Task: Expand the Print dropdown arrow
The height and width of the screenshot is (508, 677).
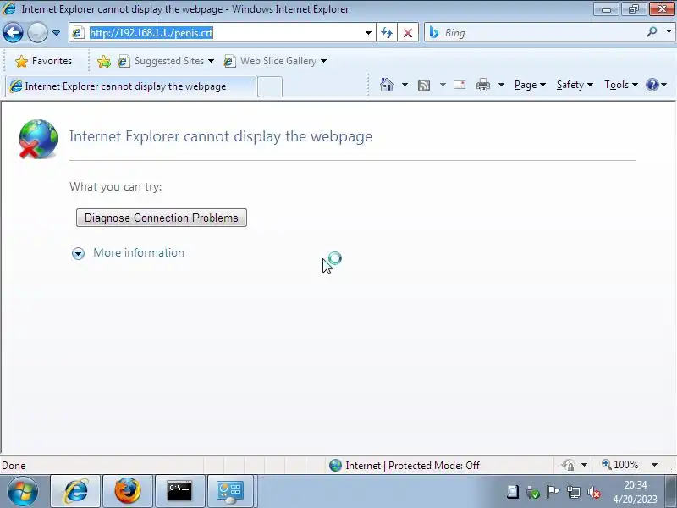Action: click(x=501, y=85)
